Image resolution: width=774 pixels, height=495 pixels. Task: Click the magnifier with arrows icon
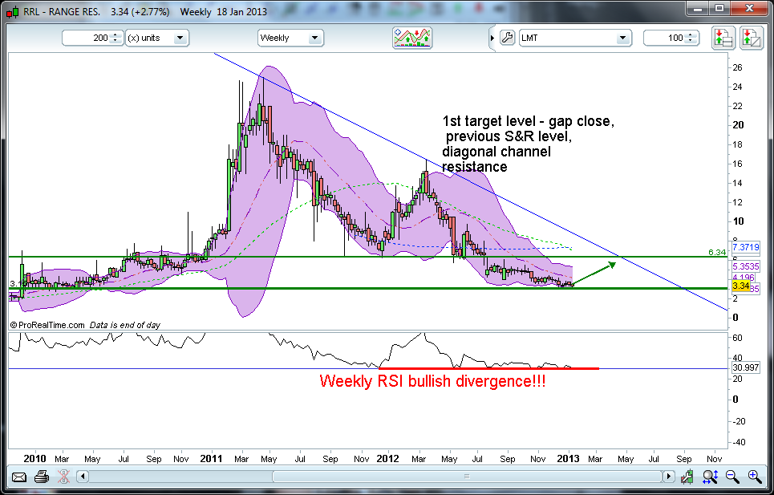coord(710,477)
